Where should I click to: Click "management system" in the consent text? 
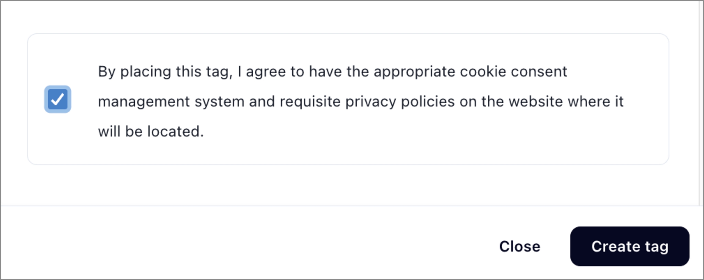point(171,102)
